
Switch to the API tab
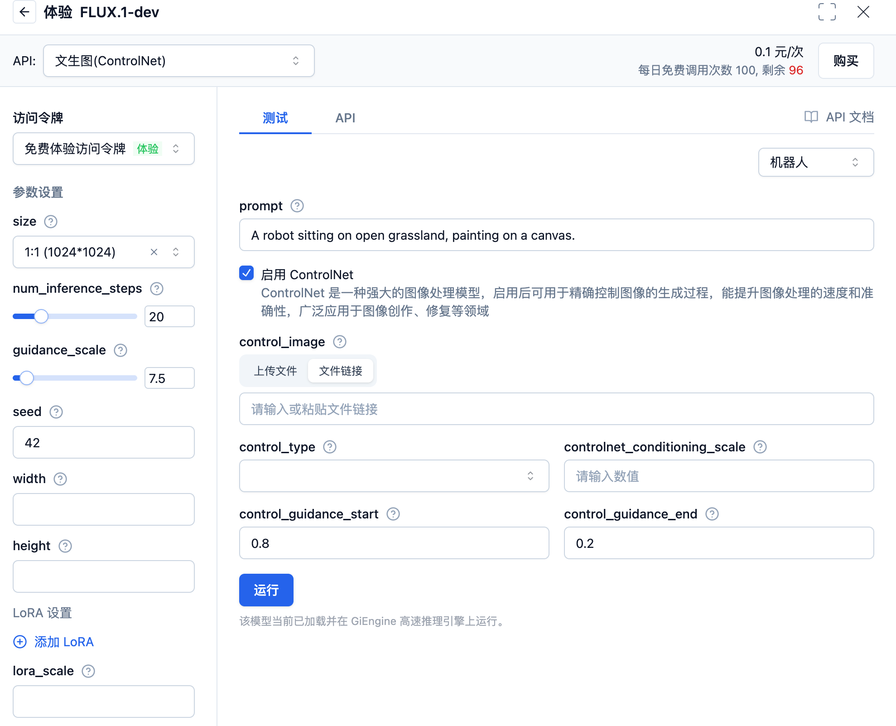coord(345,118)
